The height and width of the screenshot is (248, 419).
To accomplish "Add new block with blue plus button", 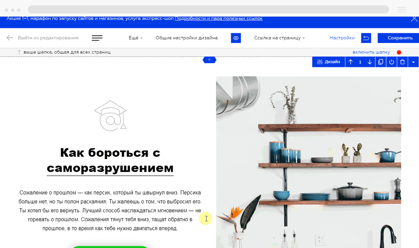I will tap(209, 60).
